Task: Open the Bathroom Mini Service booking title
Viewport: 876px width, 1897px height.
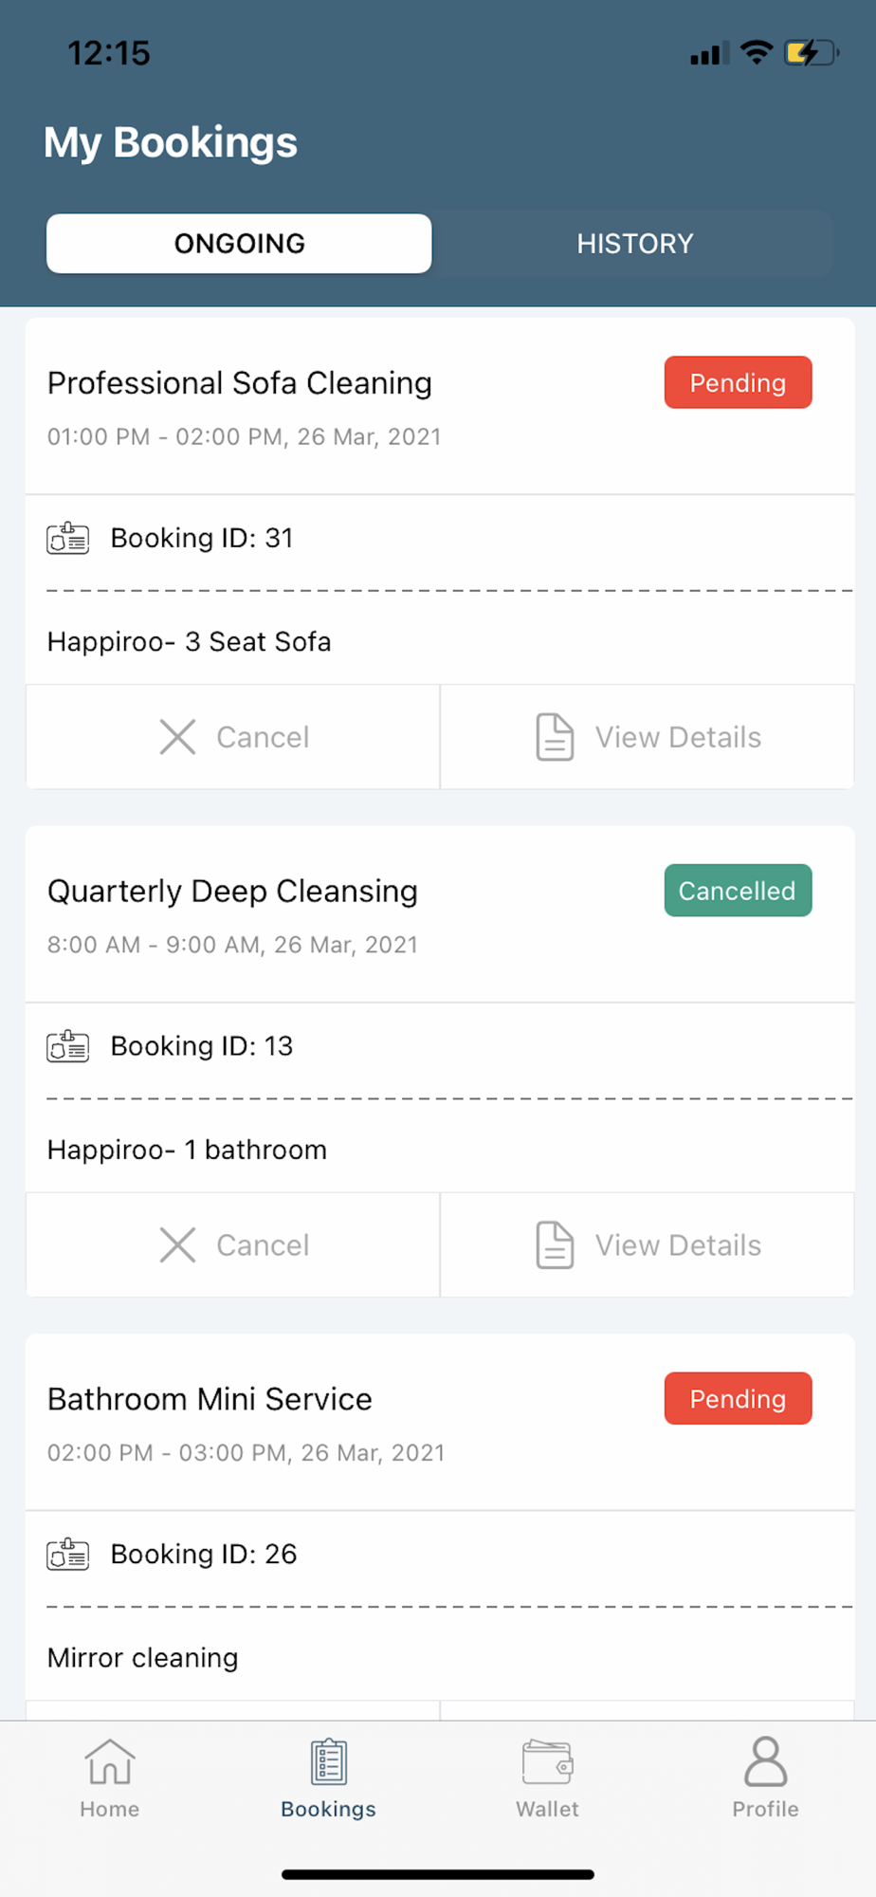Action: pyautogui.click(x=210, y=1399)
